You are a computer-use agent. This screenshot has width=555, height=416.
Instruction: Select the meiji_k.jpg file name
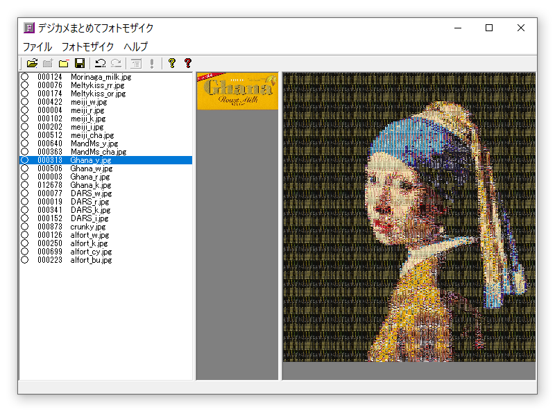(x=88, y=119)
